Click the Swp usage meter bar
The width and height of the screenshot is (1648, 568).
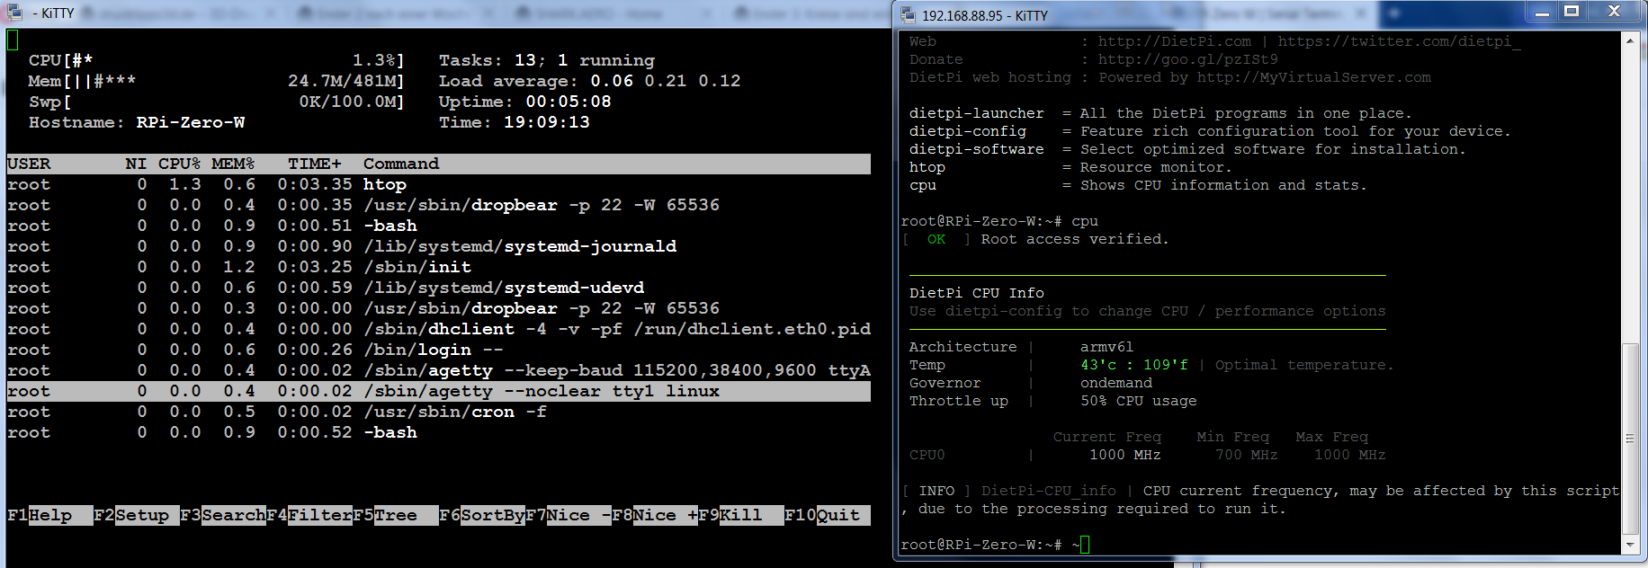tap(216, 102)
